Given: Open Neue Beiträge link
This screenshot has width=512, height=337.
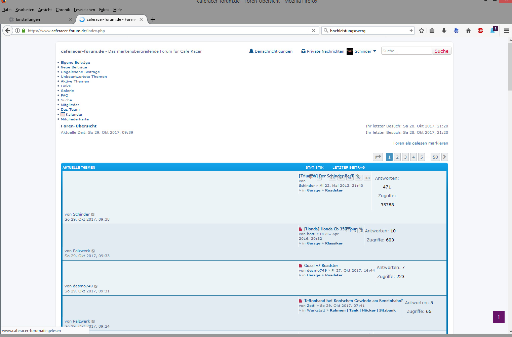Looking at the screenshot, I should pos(74,67).
